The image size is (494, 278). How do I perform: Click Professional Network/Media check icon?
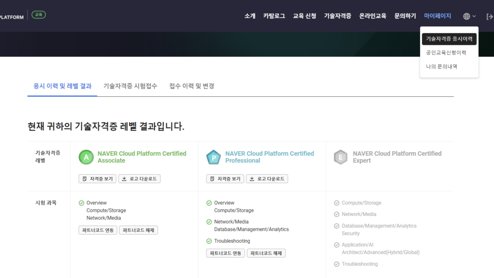click(x=209, y=222)
